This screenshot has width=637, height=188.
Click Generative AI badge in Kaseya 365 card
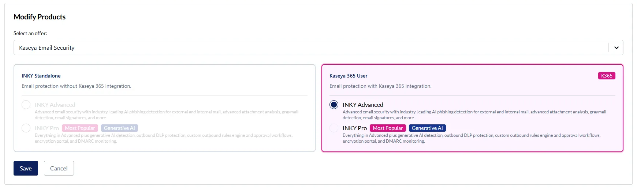pos(427,128)
